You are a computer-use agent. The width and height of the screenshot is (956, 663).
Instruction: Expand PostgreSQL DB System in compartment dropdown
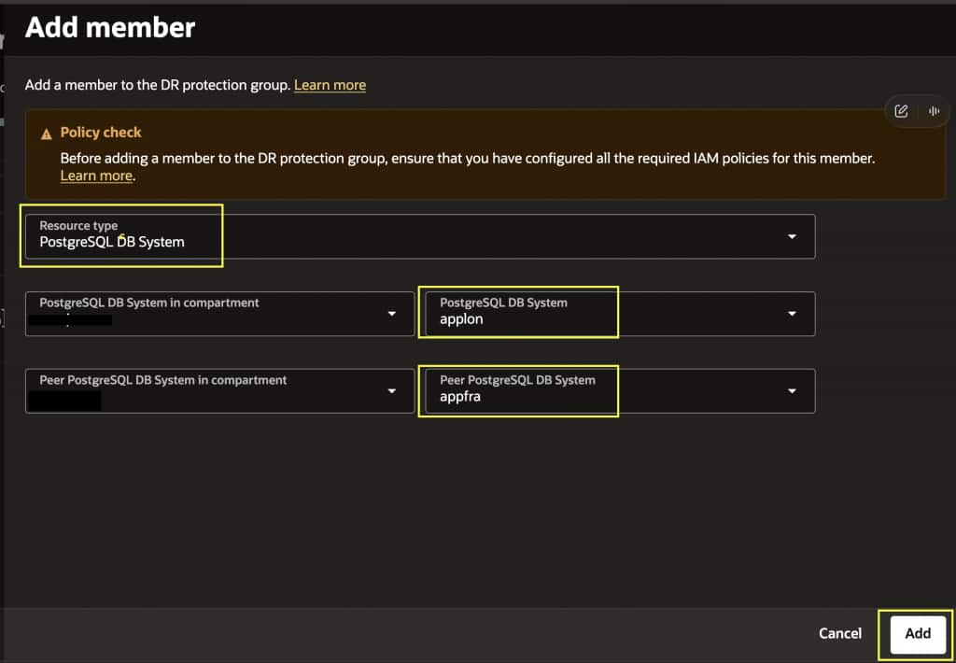tap(219, 314)
